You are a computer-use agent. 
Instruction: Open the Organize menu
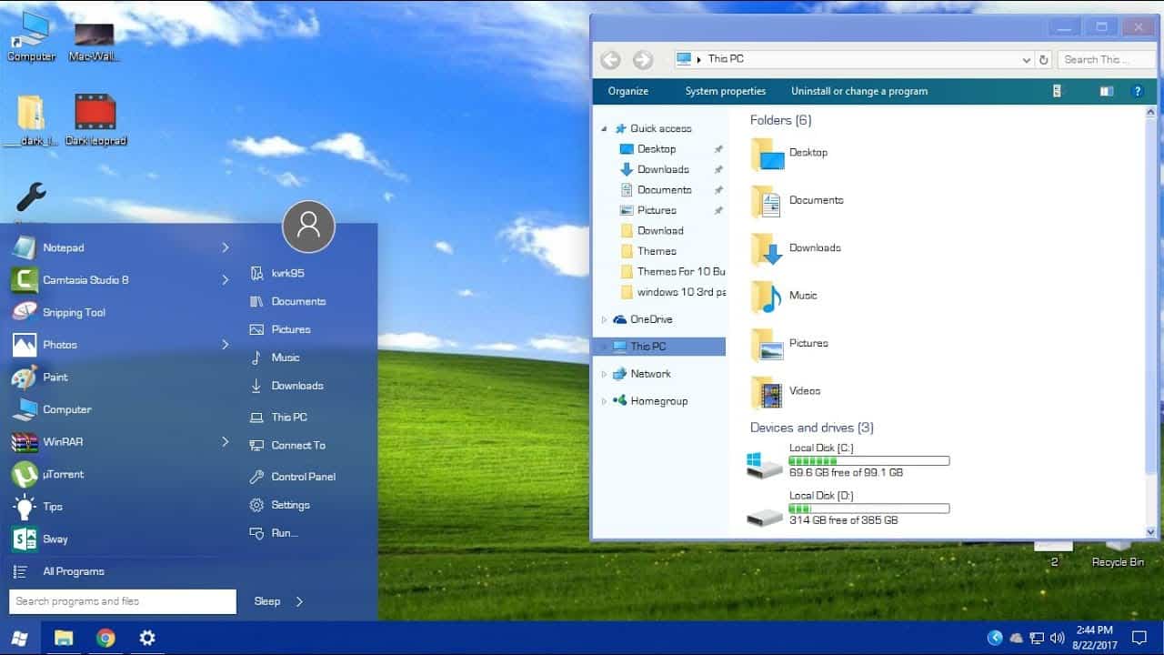(x=627, y=91)
